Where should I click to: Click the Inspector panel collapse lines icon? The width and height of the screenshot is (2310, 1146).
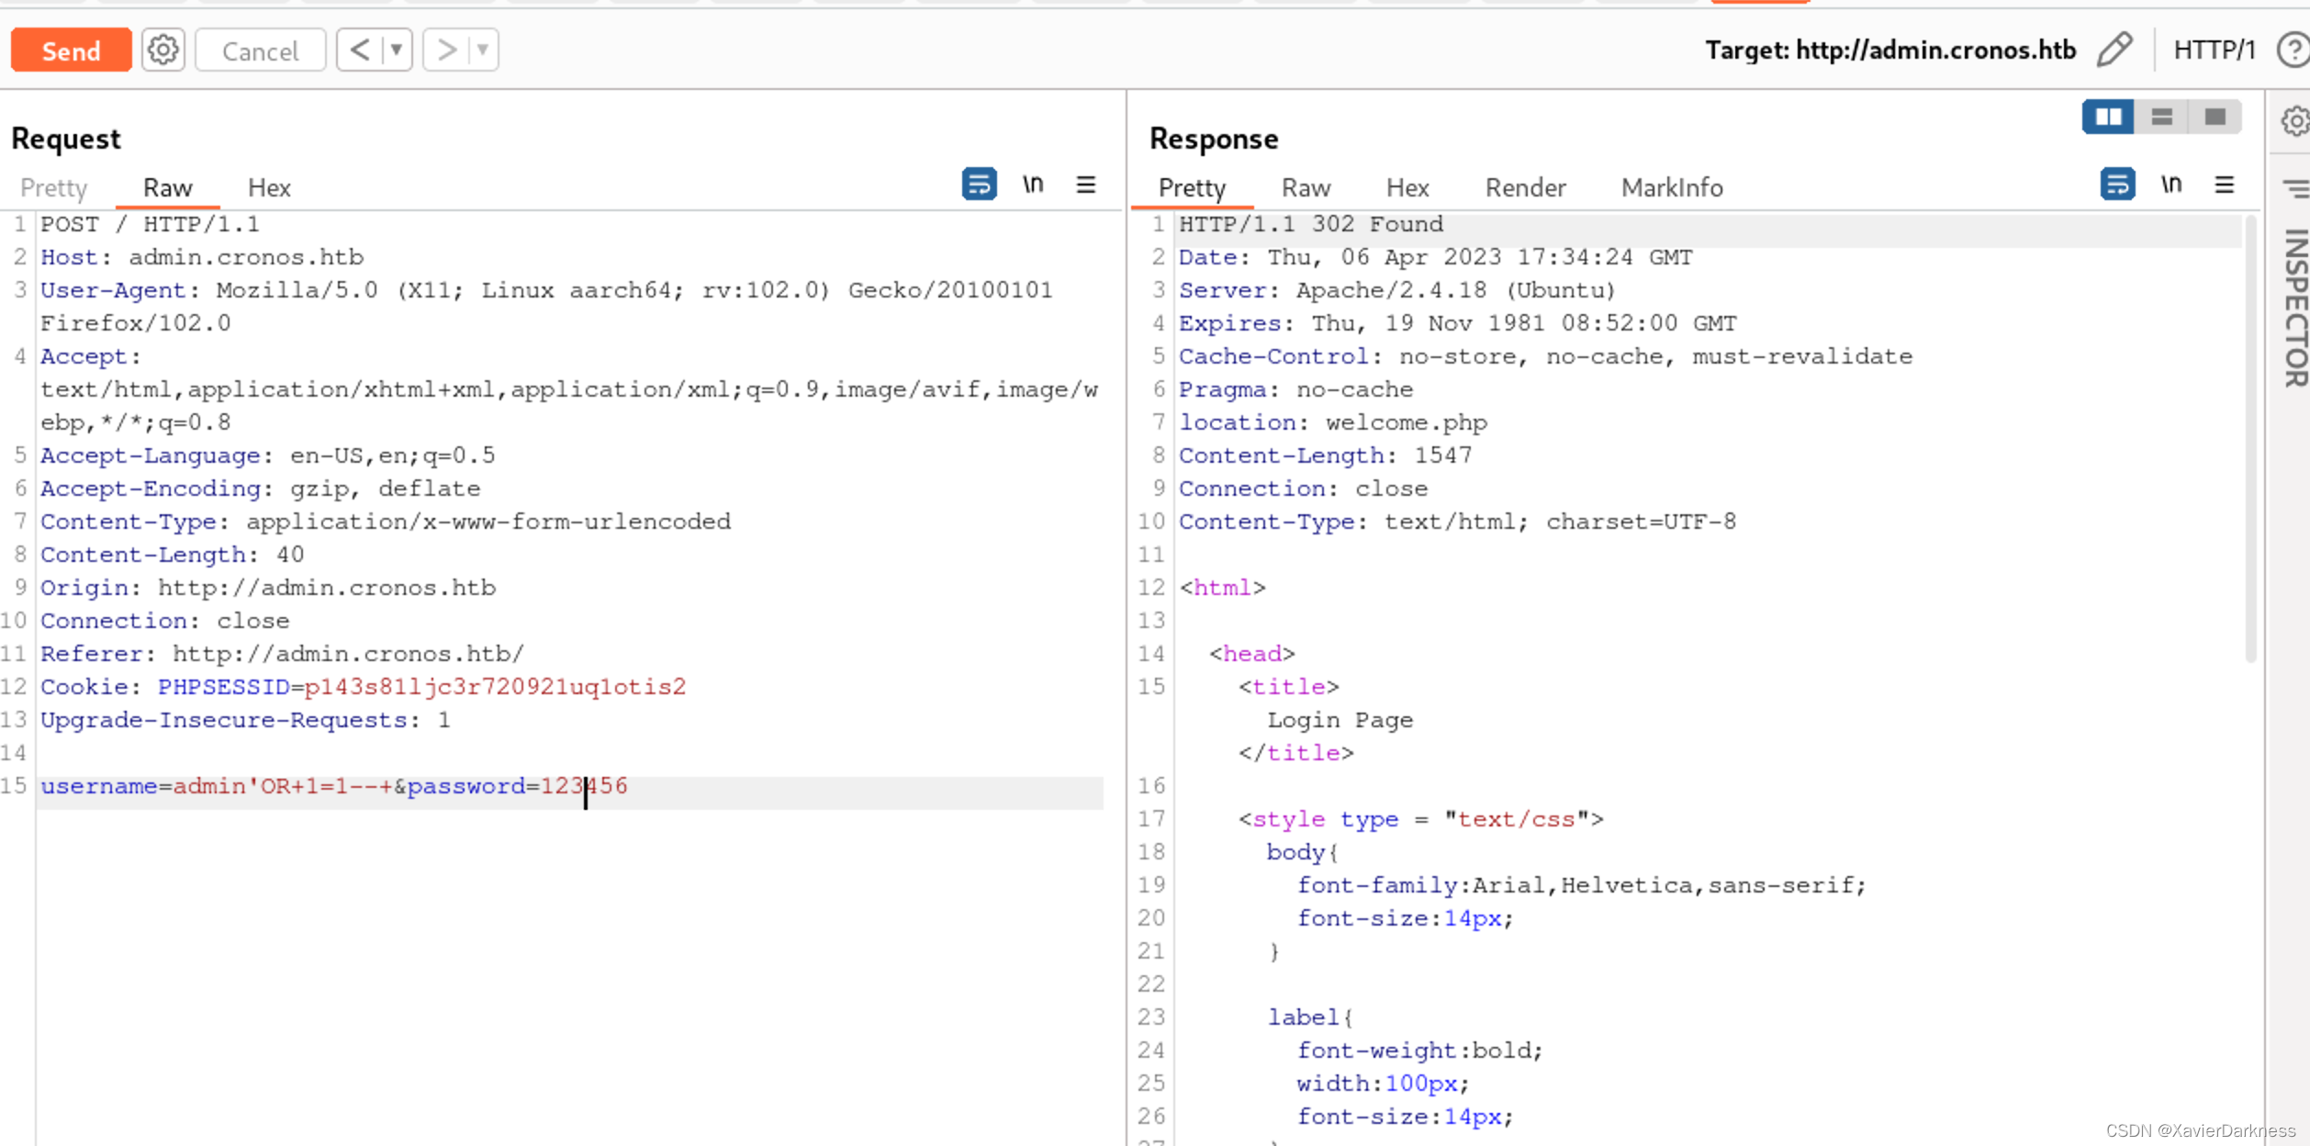tap(2296, 189)
